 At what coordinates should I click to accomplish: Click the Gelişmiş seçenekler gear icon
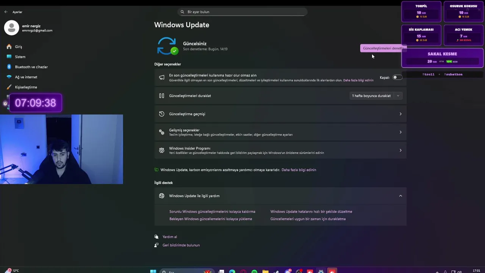162,132
